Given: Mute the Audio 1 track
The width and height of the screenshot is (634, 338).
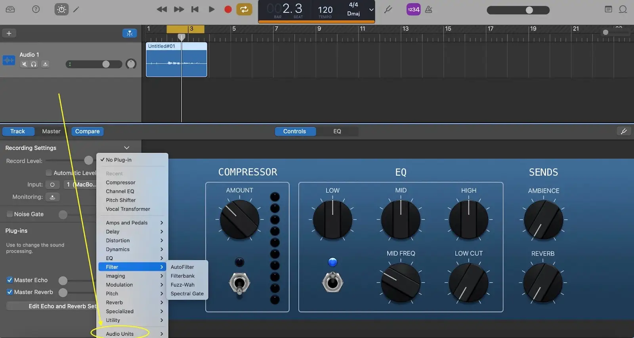Looking at the screenshot, I should 25,64.
